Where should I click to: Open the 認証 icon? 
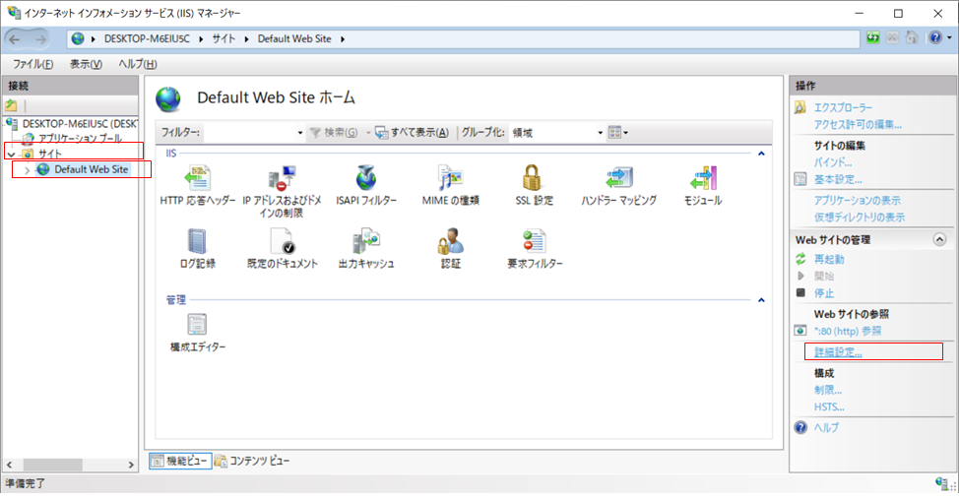coord(450,241)
